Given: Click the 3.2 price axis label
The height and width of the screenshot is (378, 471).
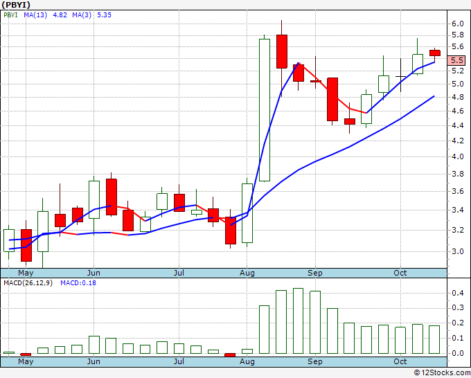Looking at the screenshot, I should pos(457,231).
